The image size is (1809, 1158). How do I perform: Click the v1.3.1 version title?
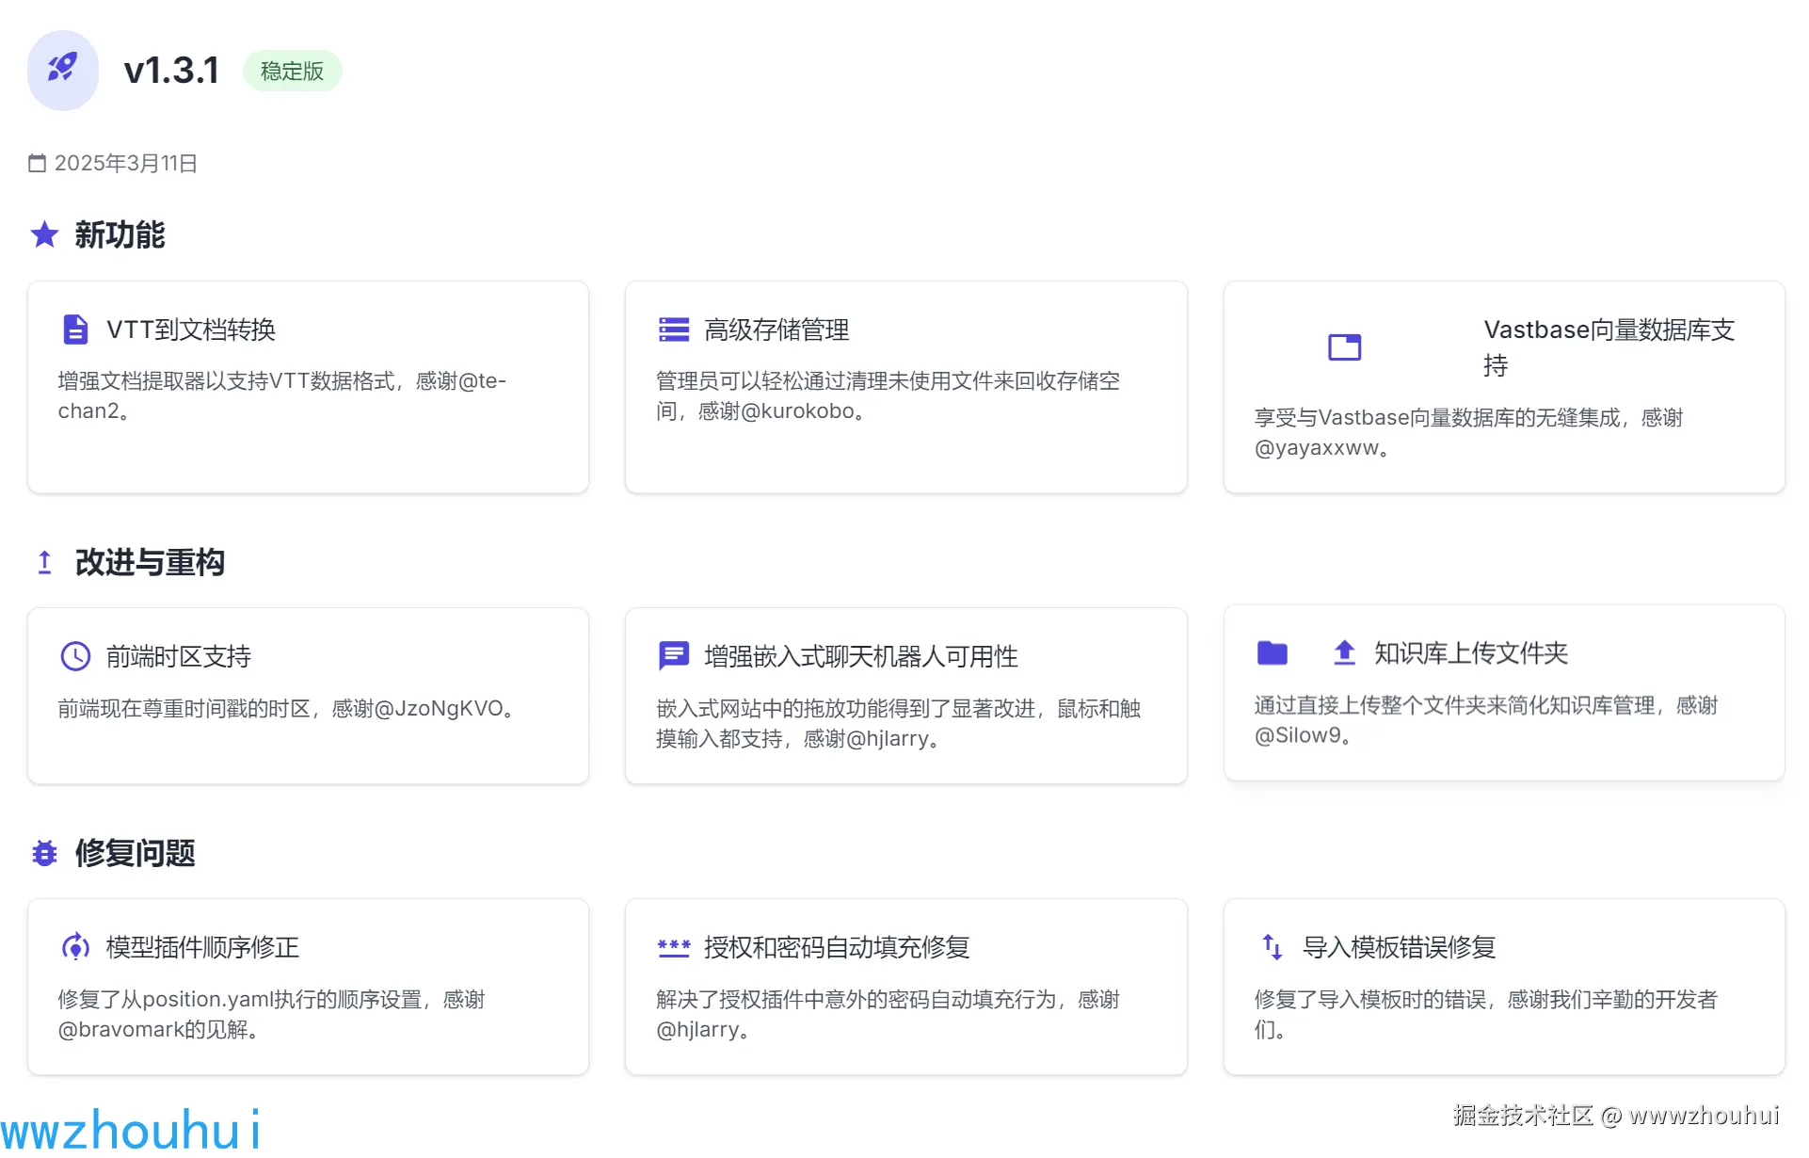click(171, 71)
